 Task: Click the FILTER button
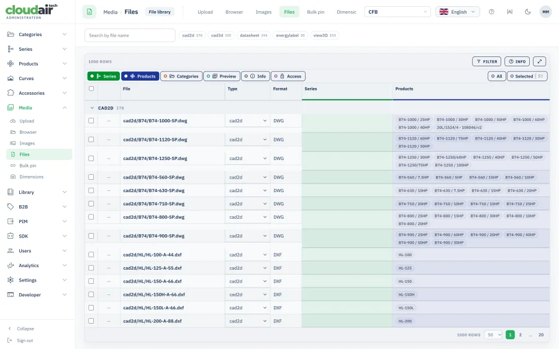[486, 61]
